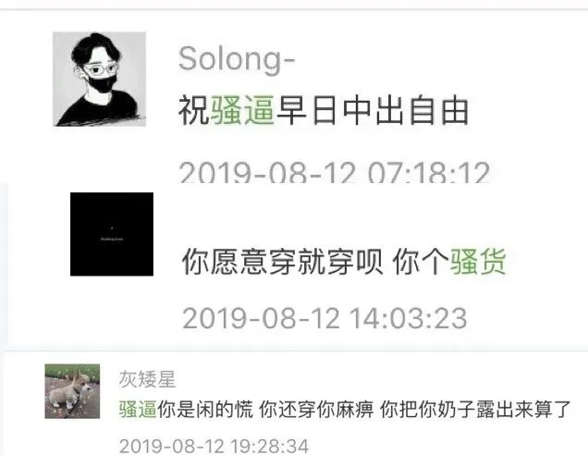The image size is (588, 455).
Task: Open the 灰矮星 username
Action: pos(147,379)
